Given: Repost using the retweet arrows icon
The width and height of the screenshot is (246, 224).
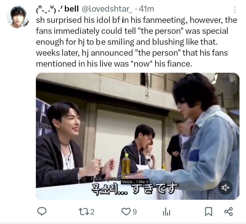Looking at the screenshot, I should [x=84, y=212].
